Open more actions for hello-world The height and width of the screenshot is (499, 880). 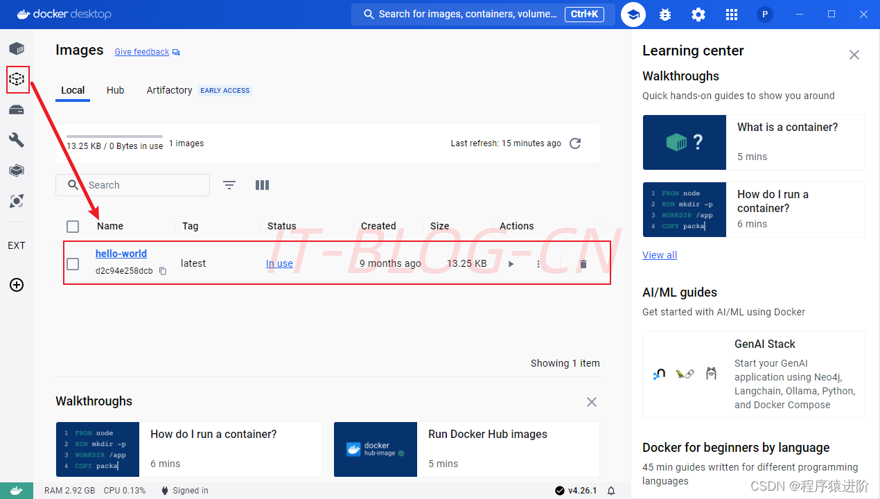[x=538, y=264]
